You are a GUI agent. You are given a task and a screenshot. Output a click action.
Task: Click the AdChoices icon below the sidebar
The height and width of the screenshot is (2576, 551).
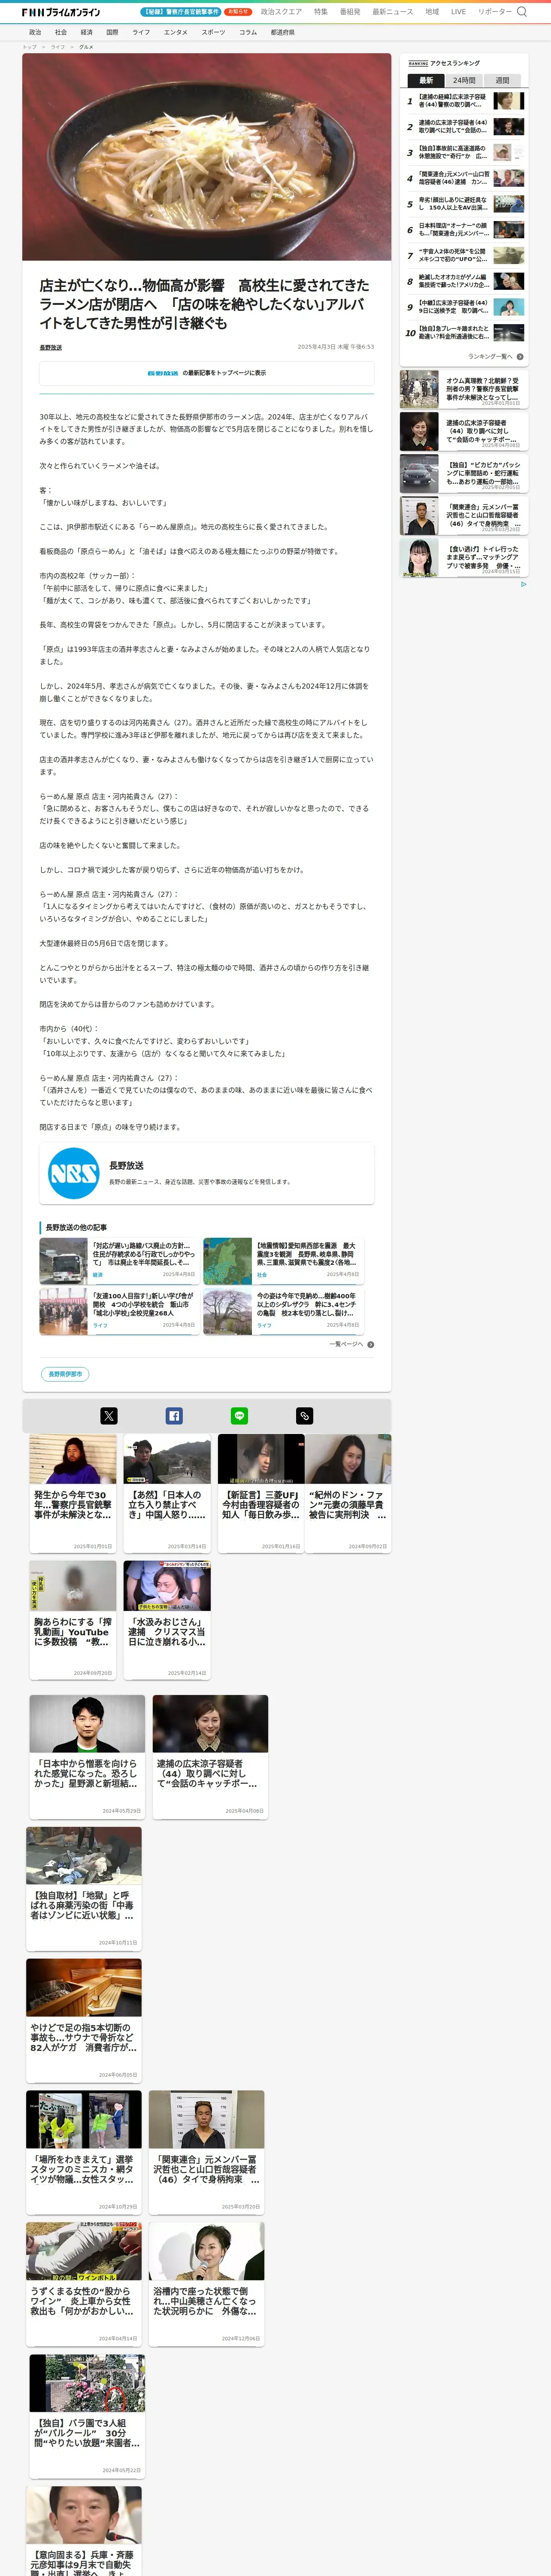click(x=523, y=584)
